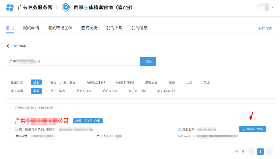Open the 我的信息 tab
Viewport: 280px width, 159px height.
(140, 28)
